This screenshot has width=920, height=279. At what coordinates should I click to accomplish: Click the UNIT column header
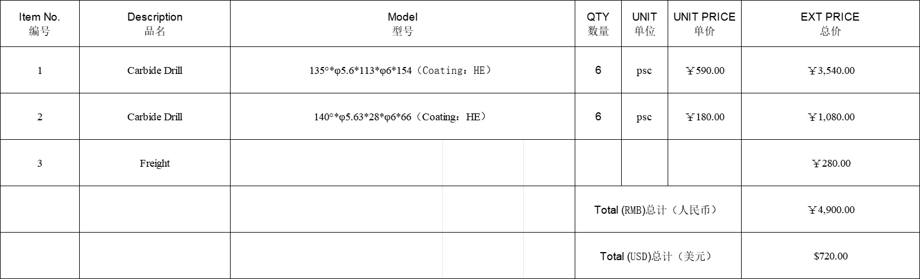click(645, 23)
